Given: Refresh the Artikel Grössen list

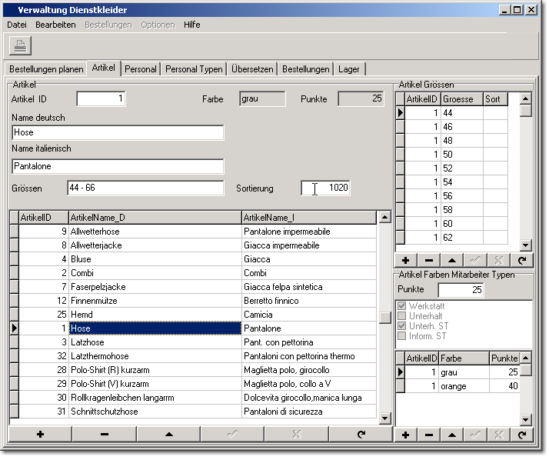Looking at the screenshot, I should [521, 261].
